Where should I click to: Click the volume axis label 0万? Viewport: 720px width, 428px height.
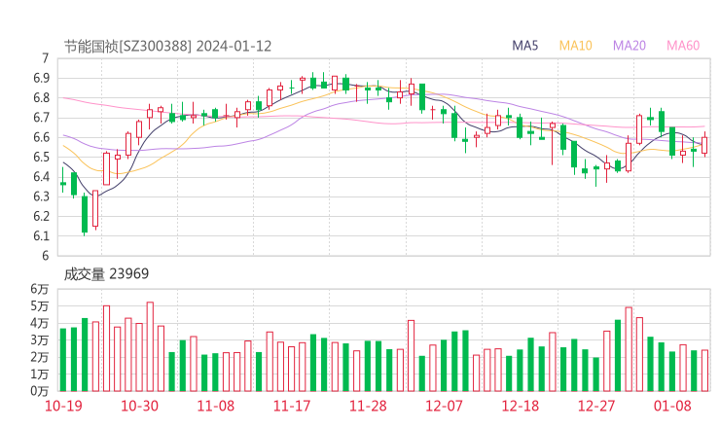pos(40,391)
